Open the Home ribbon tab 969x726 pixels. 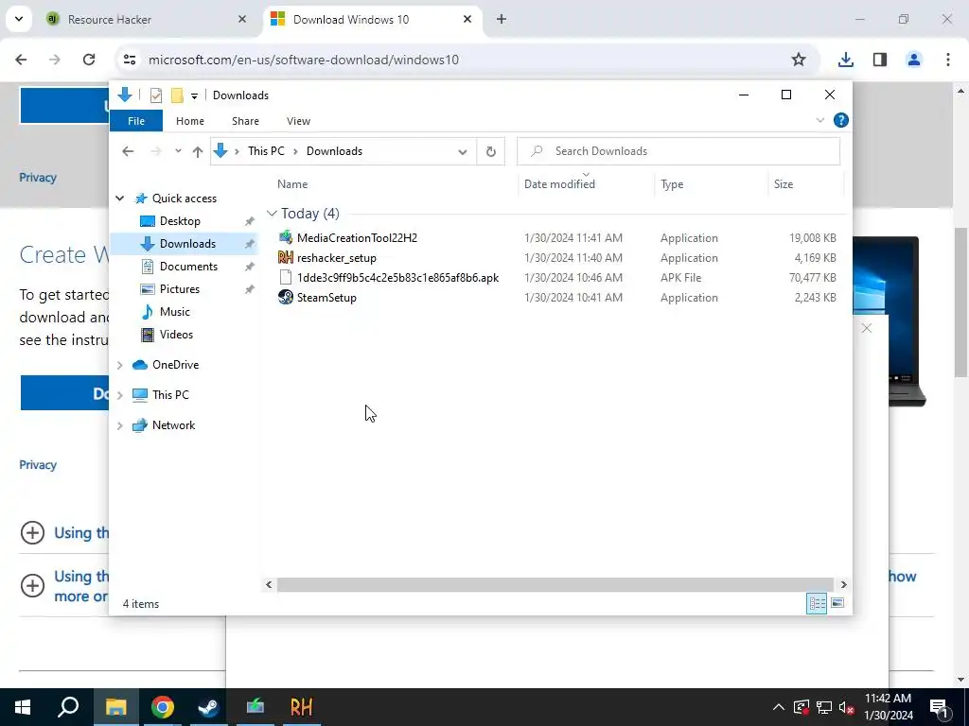tap(189, 121)
